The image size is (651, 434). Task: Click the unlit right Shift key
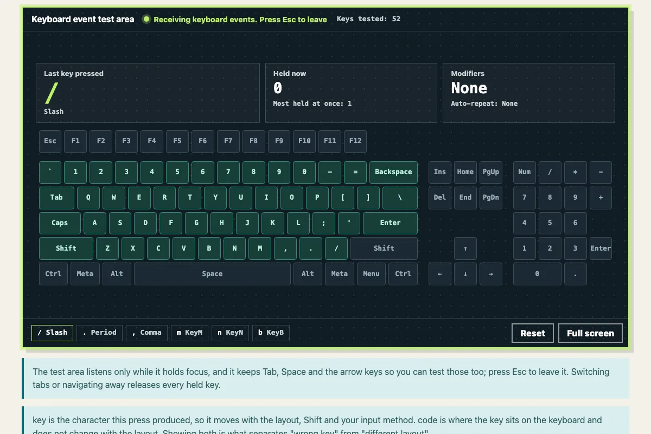pyautogui.click(x=384, y=248)
